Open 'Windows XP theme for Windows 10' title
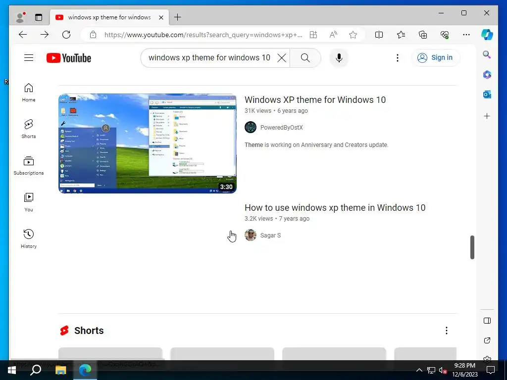 tap(315, 100)
